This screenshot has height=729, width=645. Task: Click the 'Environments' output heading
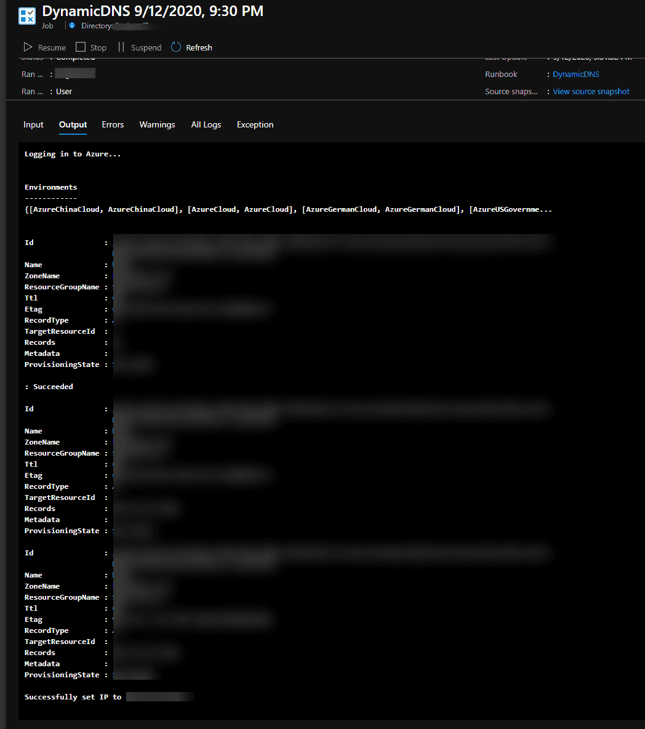tap(50, 187)
